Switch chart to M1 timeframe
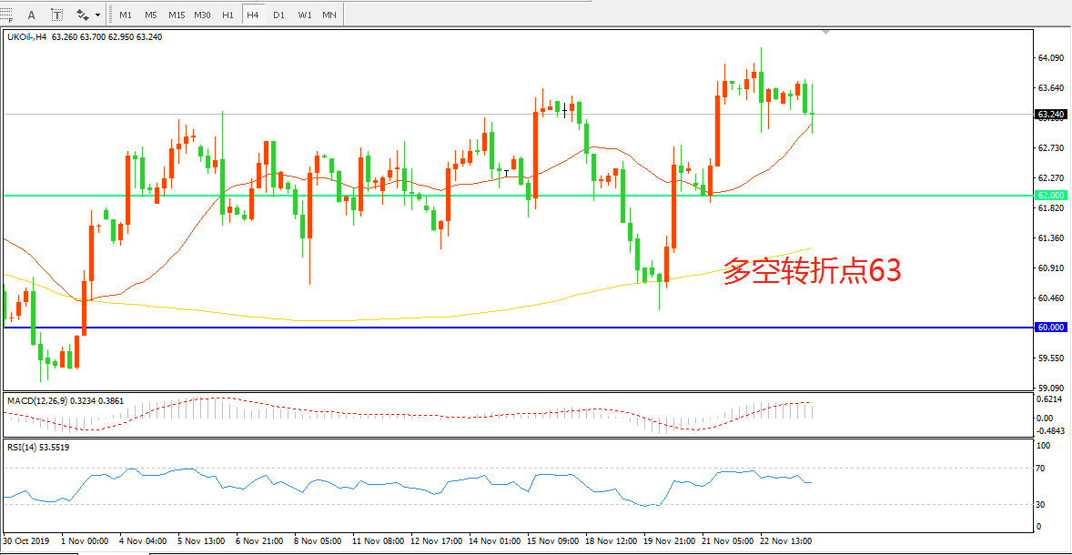This screenshot has height=555, width=1072. click(x=126, y=15)
